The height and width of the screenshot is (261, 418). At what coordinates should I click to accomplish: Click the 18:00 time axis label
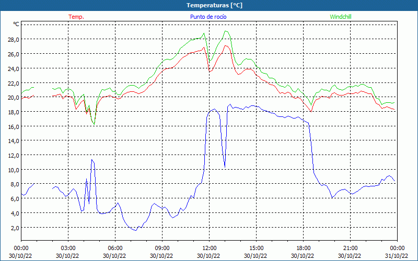(x=303, y=248)
